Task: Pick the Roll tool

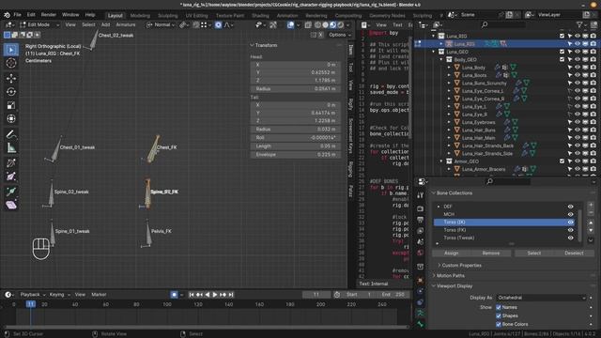Action: pos(11,162)
